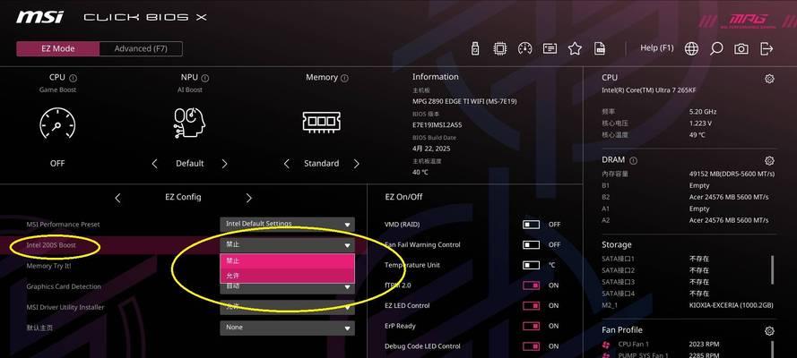Open MSI Performance Preset dropdown
797x358 pixels.
click(287, 224)
